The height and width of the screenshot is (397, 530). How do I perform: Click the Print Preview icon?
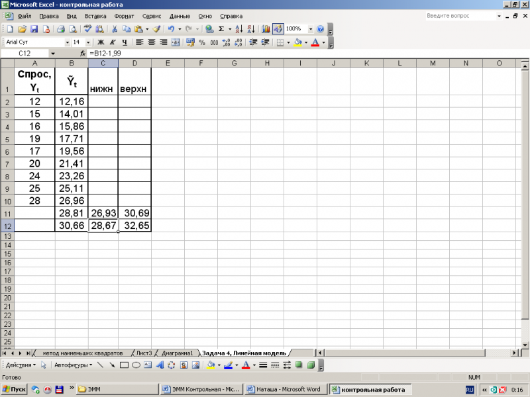click(x=73, y=29)
